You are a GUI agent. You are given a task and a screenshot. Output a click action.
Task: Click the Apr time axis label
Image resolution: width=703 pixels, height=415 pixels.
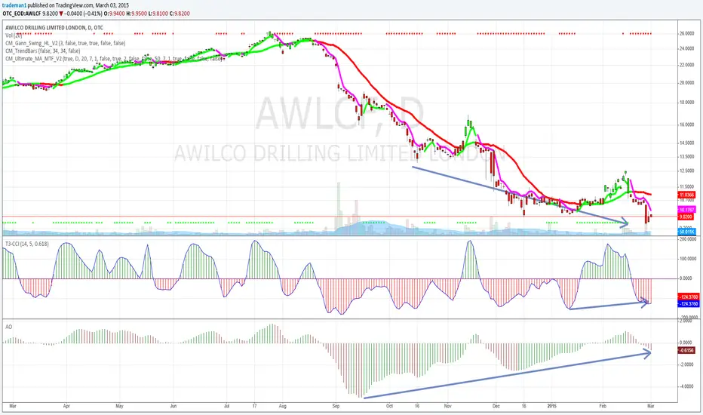tap(66, 406)
